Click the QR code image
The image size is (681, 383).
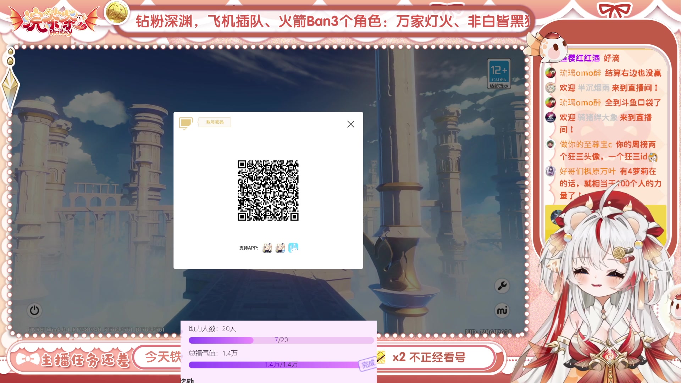click(x=268, y=190)
